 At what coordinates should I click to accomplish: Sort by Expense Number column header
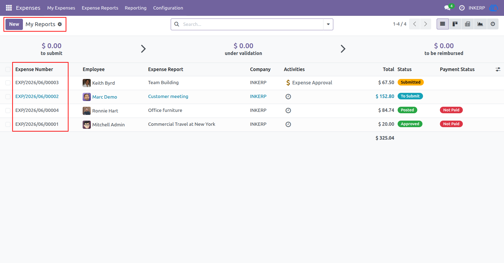[34, 69]
